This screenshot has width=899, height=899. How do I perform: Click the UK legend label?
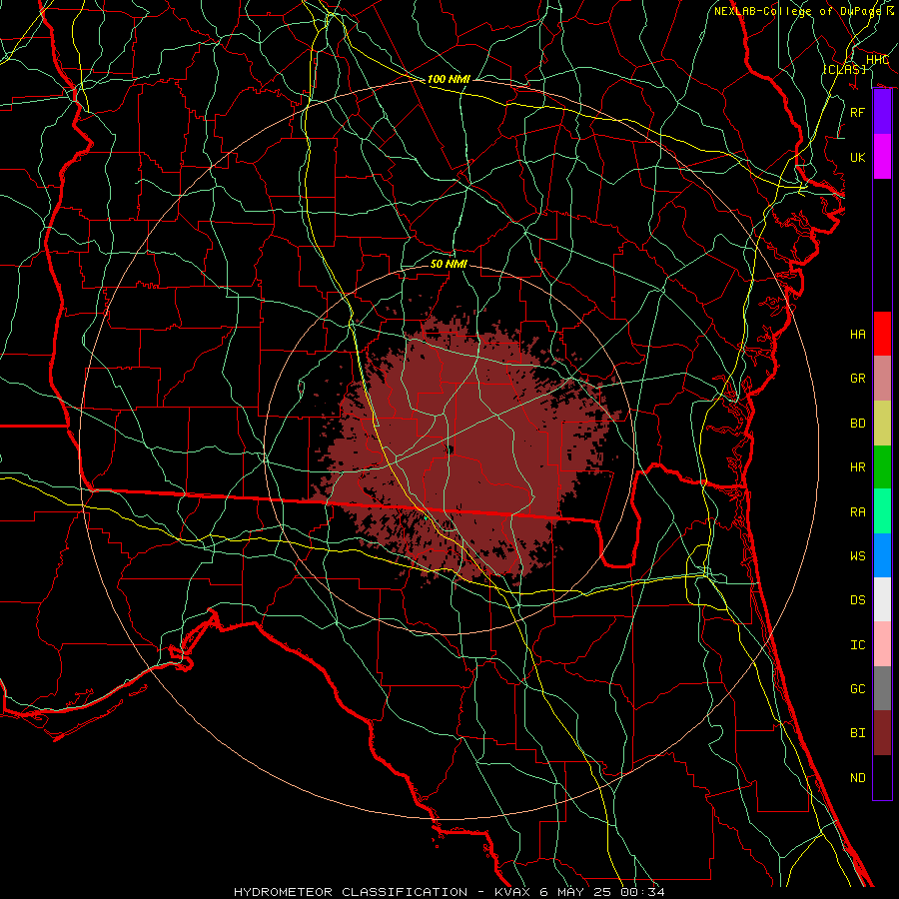point(858,157)
